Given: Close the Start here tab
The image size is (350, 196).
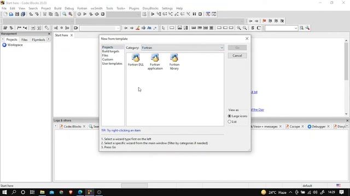Looking at the screenshot, I should (72, 35).
